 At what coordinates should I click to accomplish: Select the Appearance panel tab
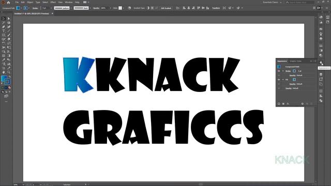pyautogui.click(x=282, y=61)
